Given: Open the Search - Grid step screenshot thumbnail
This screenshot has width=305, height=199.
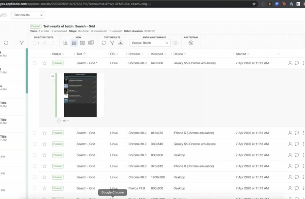Looking at the screenshot, I should (x=80, y=95).
